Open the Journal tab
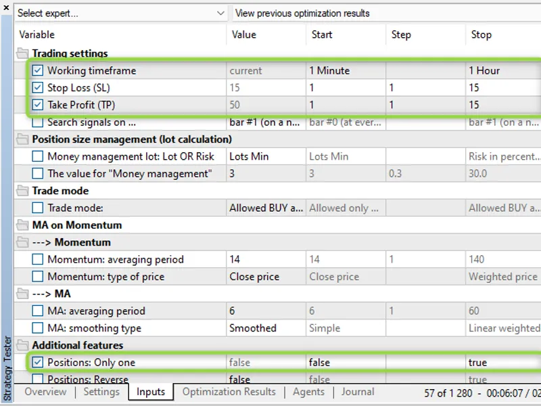 coord(358,392)
